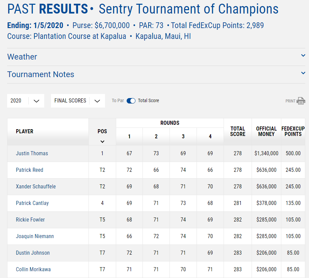Screen dimensions: 309x278
Task: Open Patrick Cantlay player link
Action: [32, 203]
